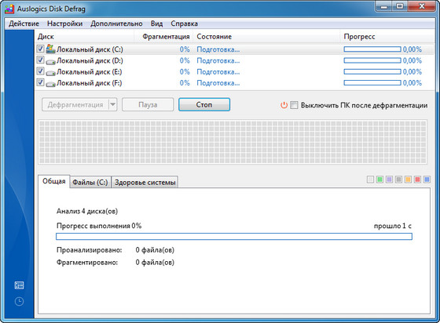Expand the Дефрагментация button dropdown arrow

pyautogui.click(x=113, y=105)
